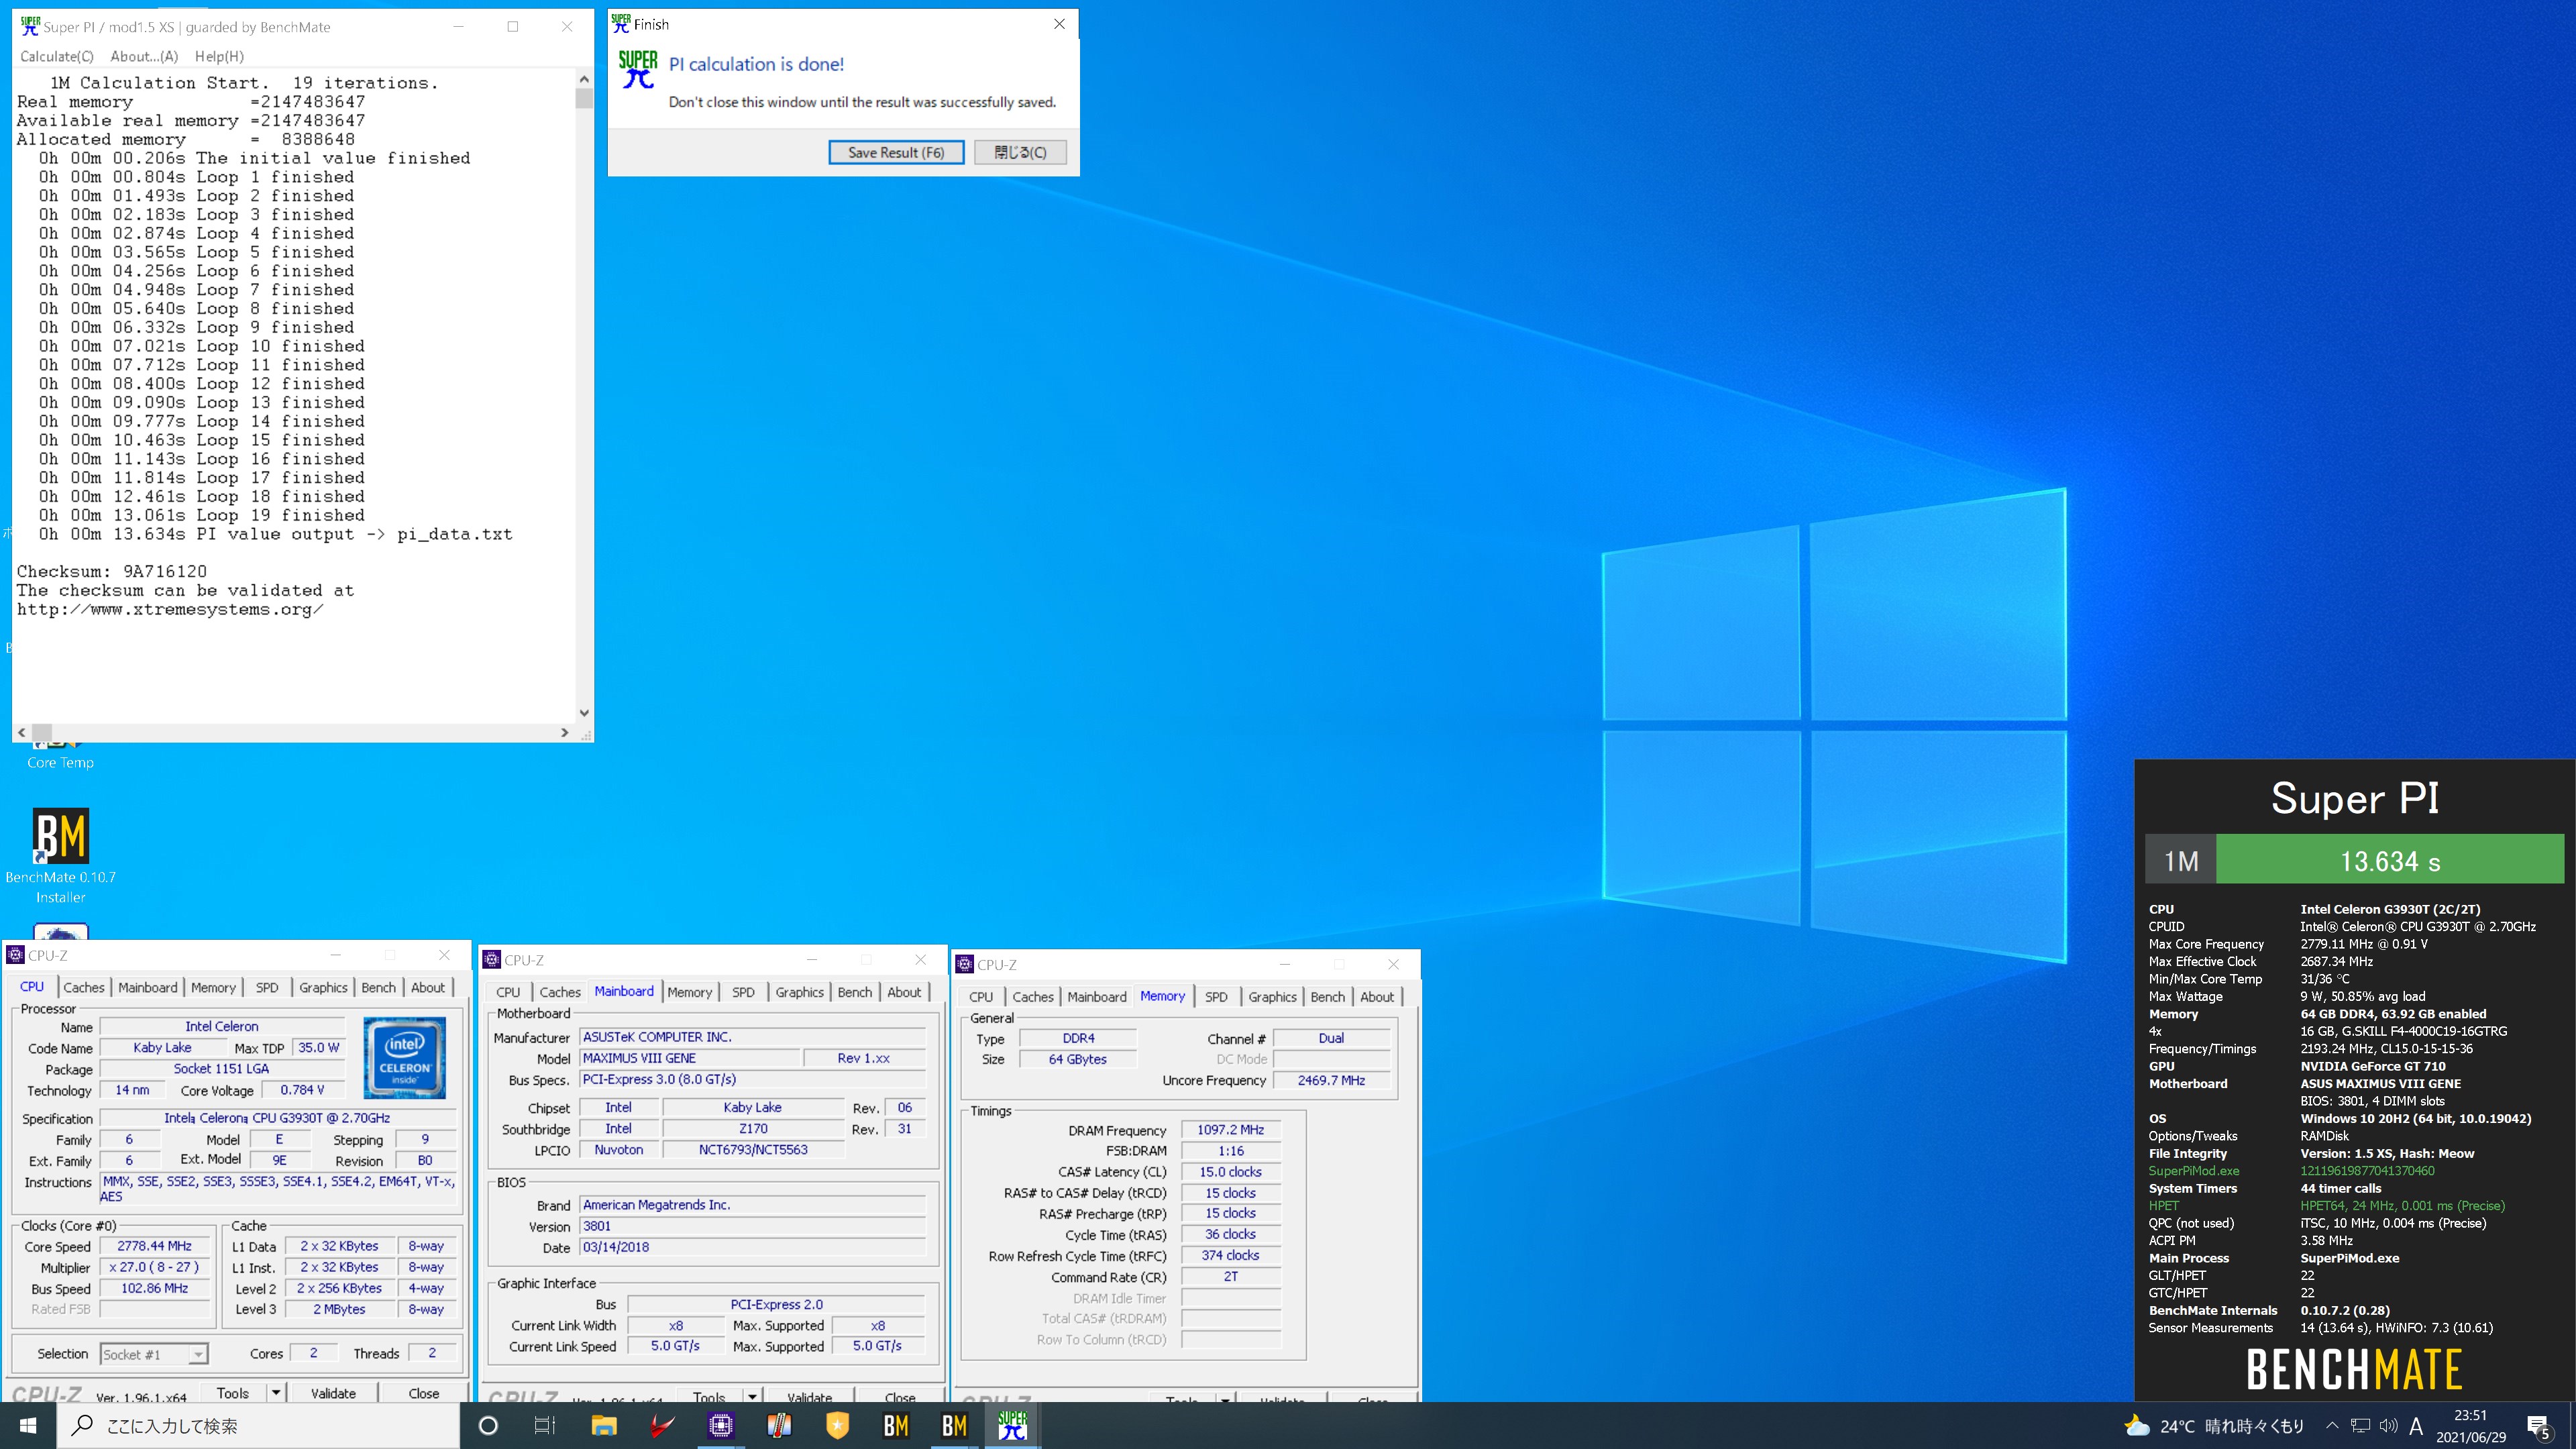Image resolution: width=2576 pixels, height=1449 pixels.
Task: Switch to CPU-Z via its taskbar icon
Action: [721, 1425]
